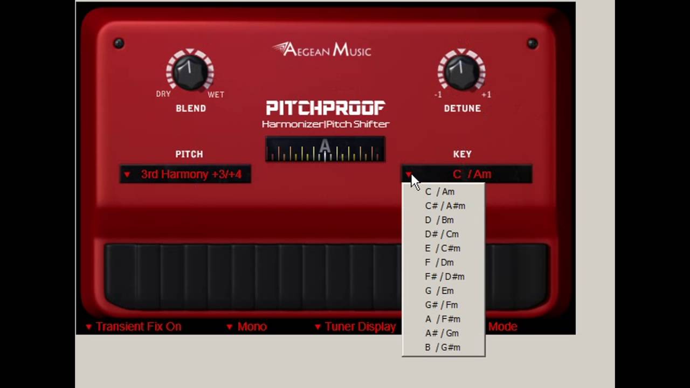Click the WET label beside the Blend knob
This screenshot has width=690, height=388.
coord(216,95)
